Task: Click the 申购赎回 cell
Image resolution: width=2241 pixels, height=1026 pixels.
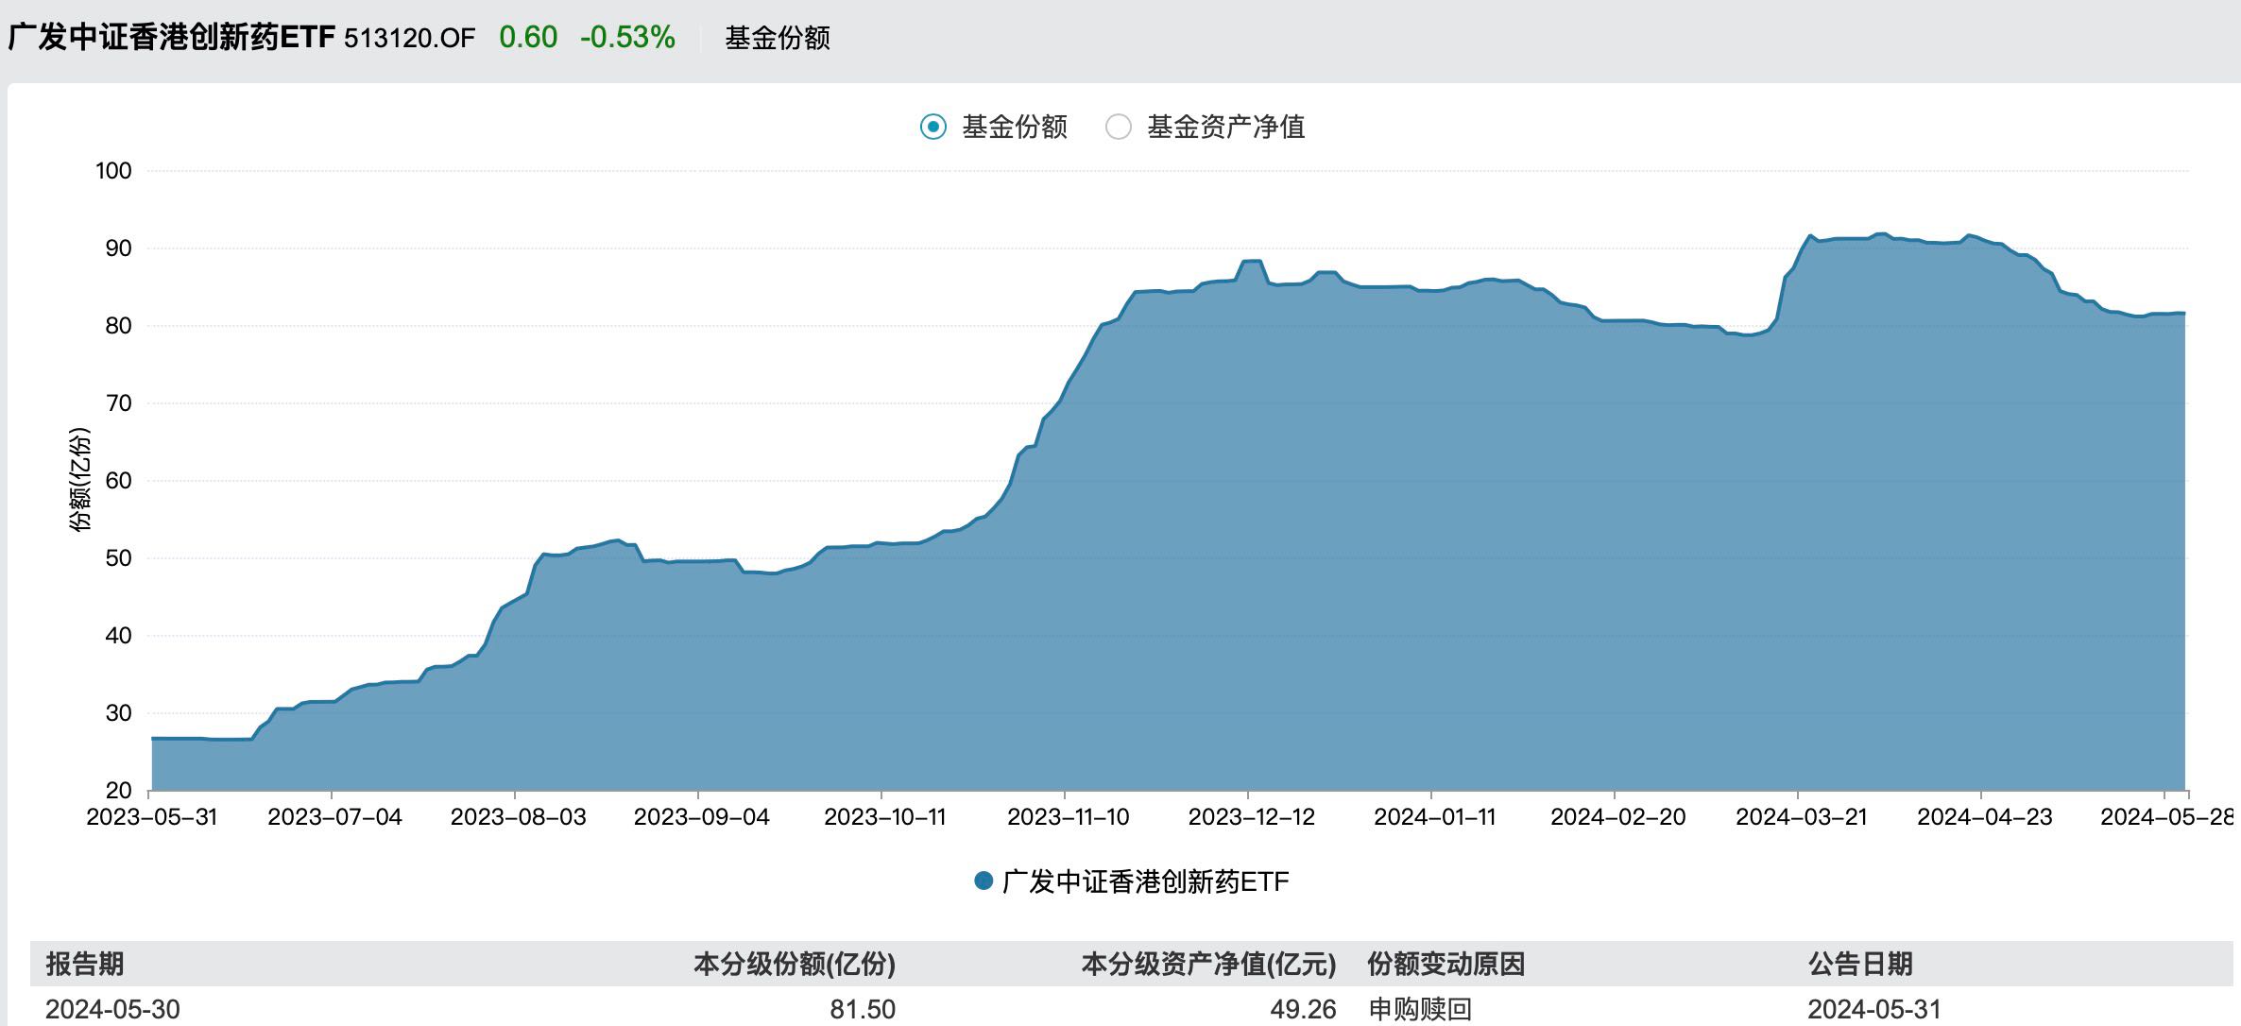Action: (x=1419, y=1009)
